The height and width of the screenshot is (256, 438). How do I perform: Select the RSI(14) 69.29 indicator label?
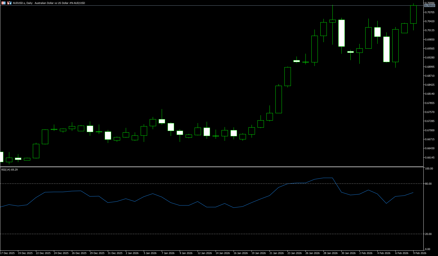pyautogui.click(x=10, y=170)
